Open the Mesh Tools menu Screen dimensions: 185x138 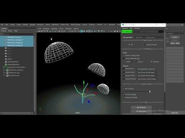(x=65, y=25)
